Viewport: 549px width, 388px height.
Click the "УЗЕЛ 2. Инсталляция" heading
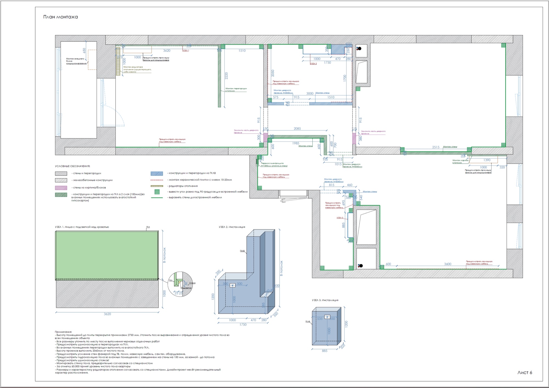pos(232,227)
